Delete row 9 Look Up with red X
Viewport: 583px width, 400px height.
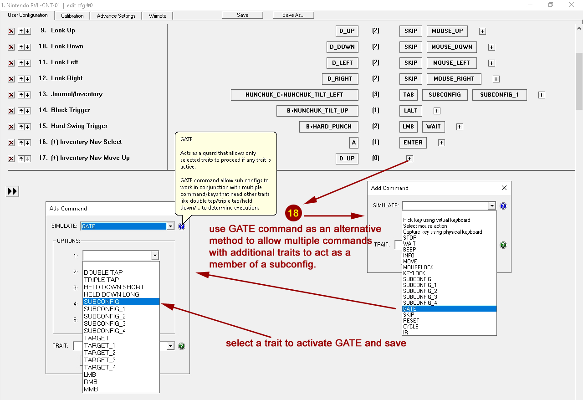coord(11,31)
